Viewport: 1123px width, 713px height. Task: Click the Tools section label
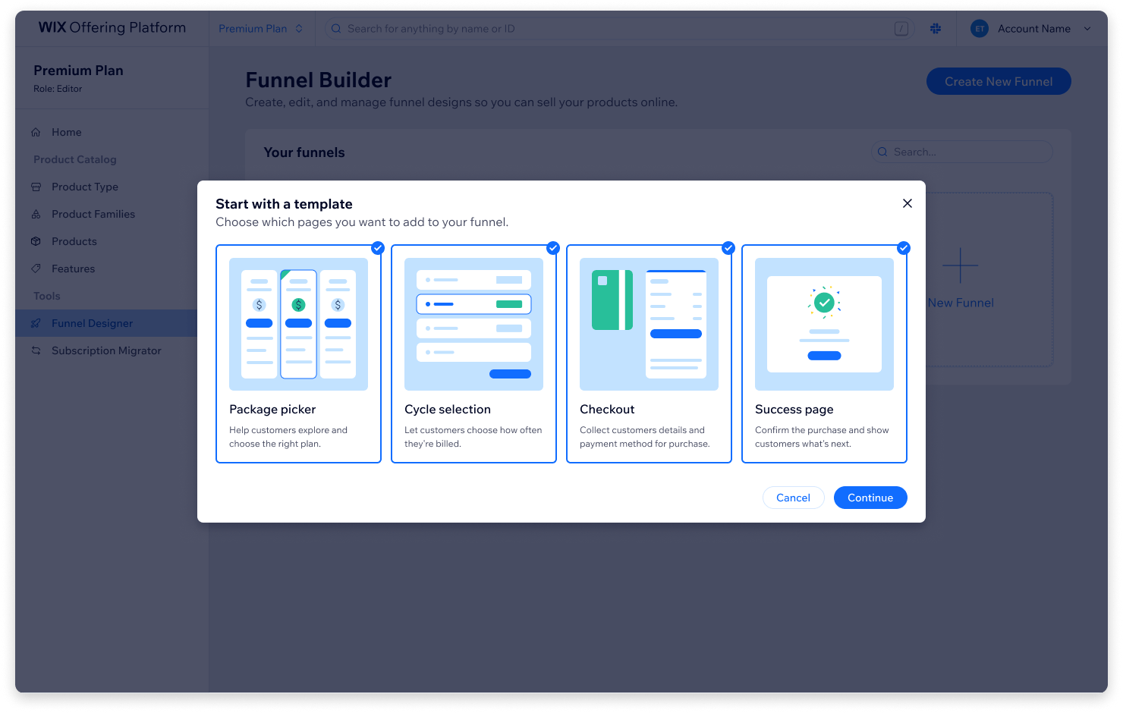tap(46, 296)
